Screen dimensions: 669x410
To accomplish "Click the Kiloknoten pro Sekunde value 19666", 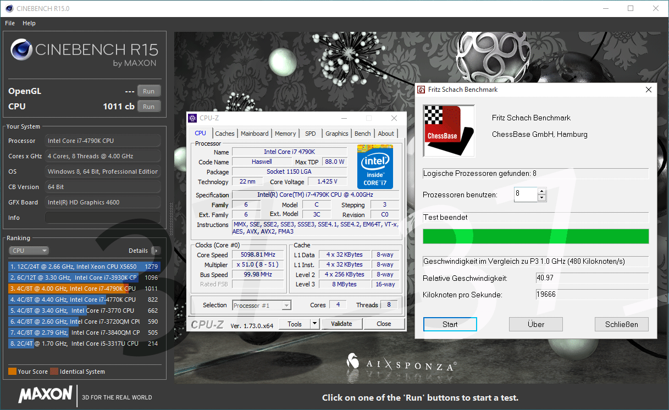I will coord(592,295).
